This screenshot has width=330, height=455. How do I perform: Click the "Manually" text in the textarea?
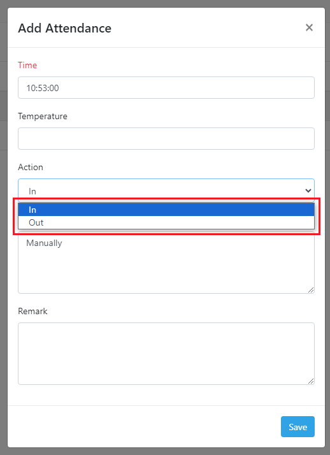coord(44,243)
